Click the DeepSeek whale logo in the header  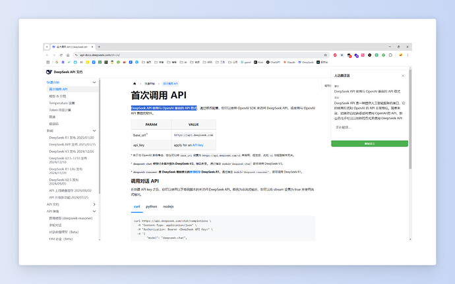(49, 72)
